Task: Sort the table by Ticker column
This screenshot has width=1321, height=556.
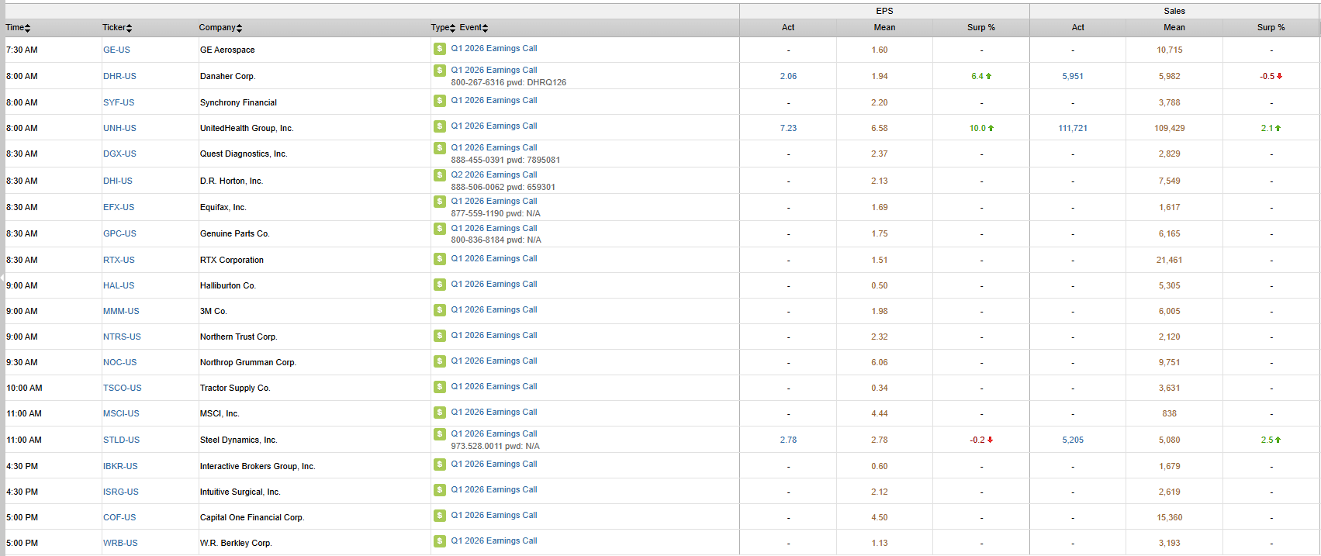Action: tap(117, 28)
